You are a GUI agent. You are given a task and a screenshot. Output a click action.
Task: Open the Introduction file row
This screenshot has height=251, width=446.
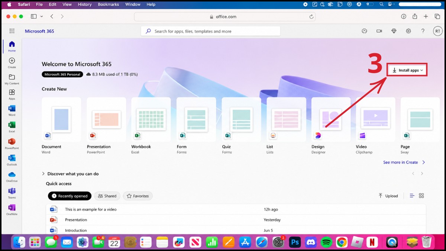236,230
